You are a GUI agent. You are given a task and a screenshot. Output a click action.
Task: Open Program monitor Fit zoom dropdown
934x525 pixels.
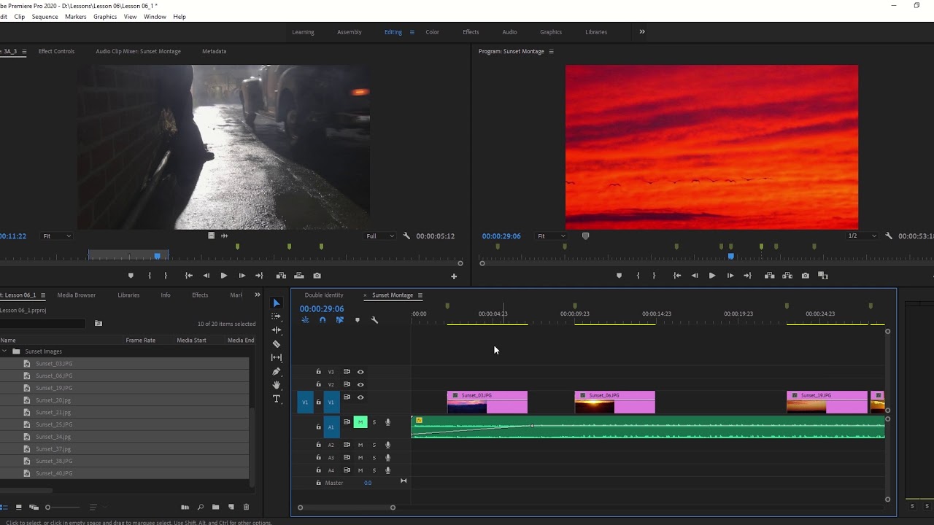coord(552,236)
